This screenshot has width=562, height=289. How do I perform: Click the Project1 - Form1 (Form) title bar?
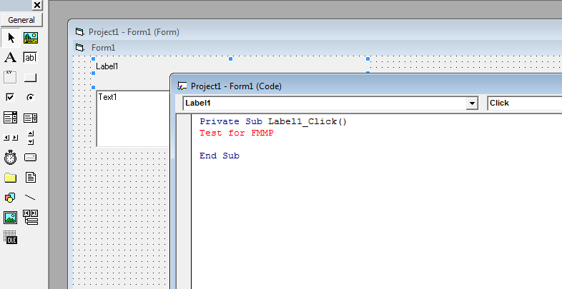pyautogui.click(x=315, y=32)
